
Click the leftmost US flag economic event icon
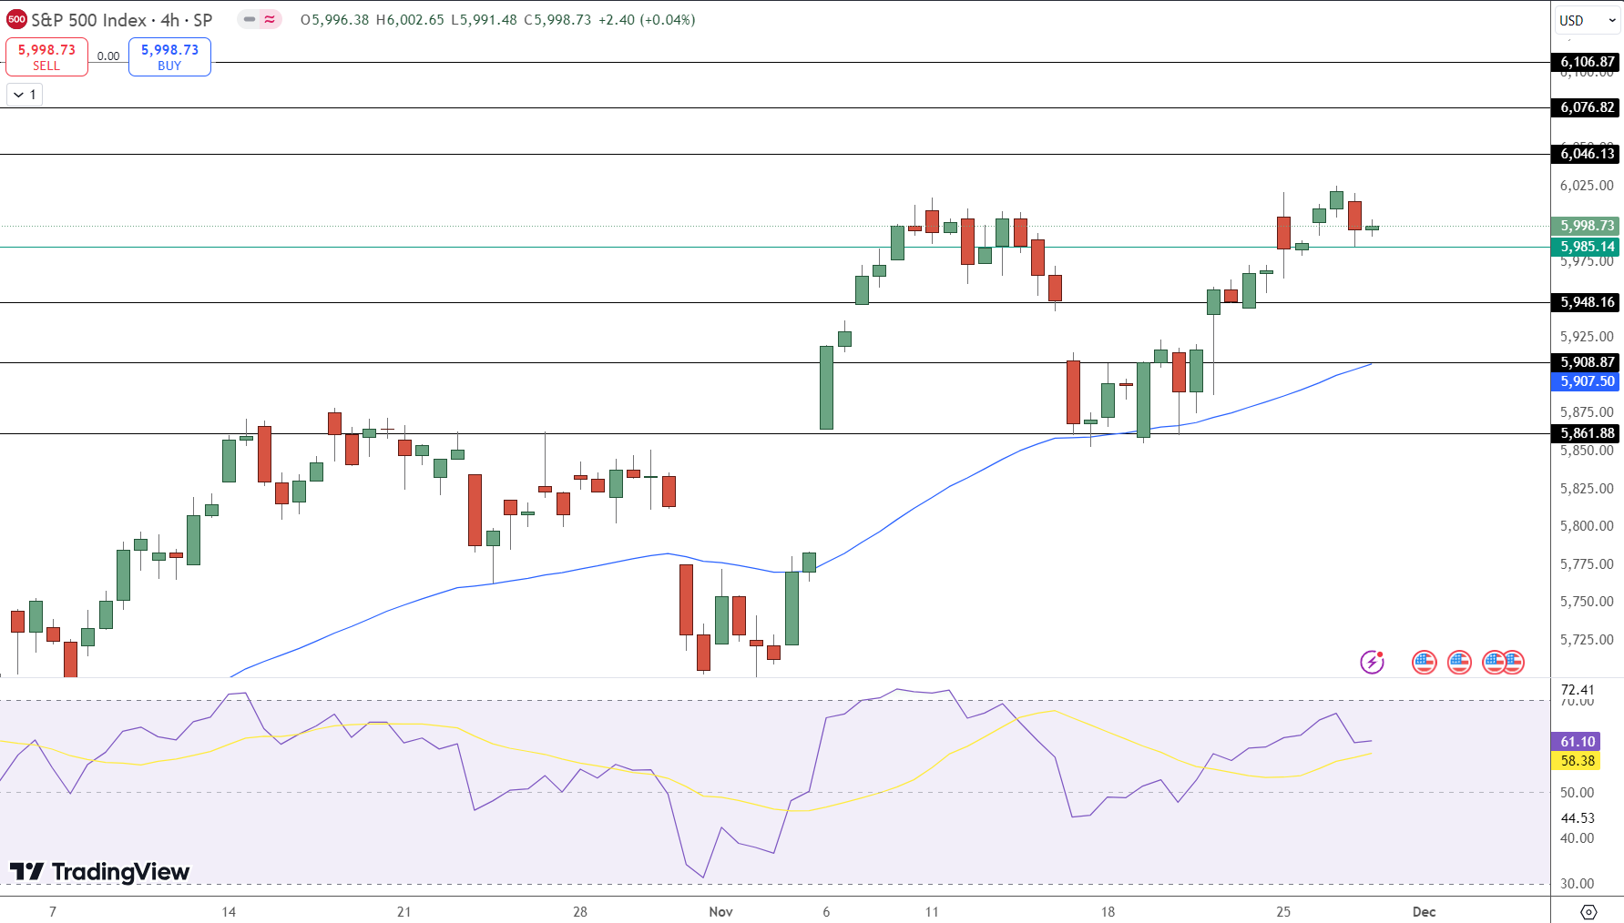tap(1425, 662)
